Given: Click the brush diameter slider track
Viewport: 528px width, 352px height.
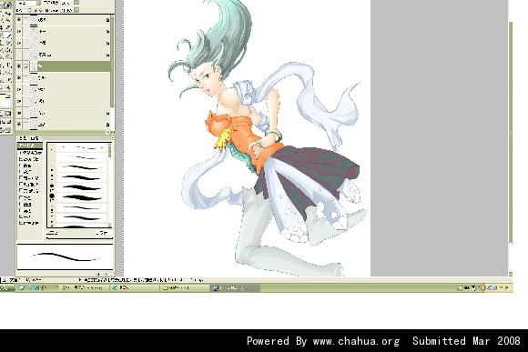Looking at the screenshot, I should click(x=80, y=238).
